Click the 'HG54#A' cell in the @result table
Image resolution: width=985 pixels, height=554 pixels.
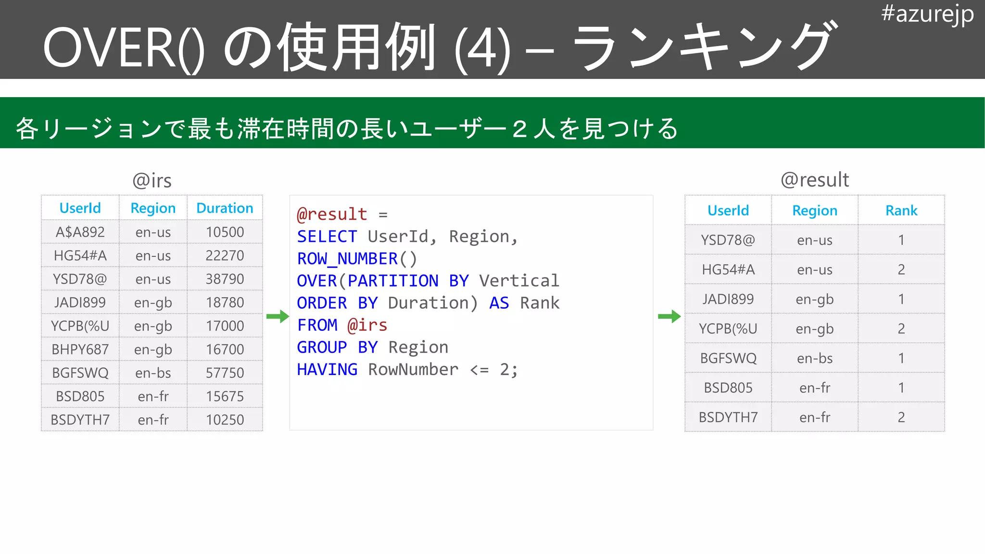pos(728,269)
